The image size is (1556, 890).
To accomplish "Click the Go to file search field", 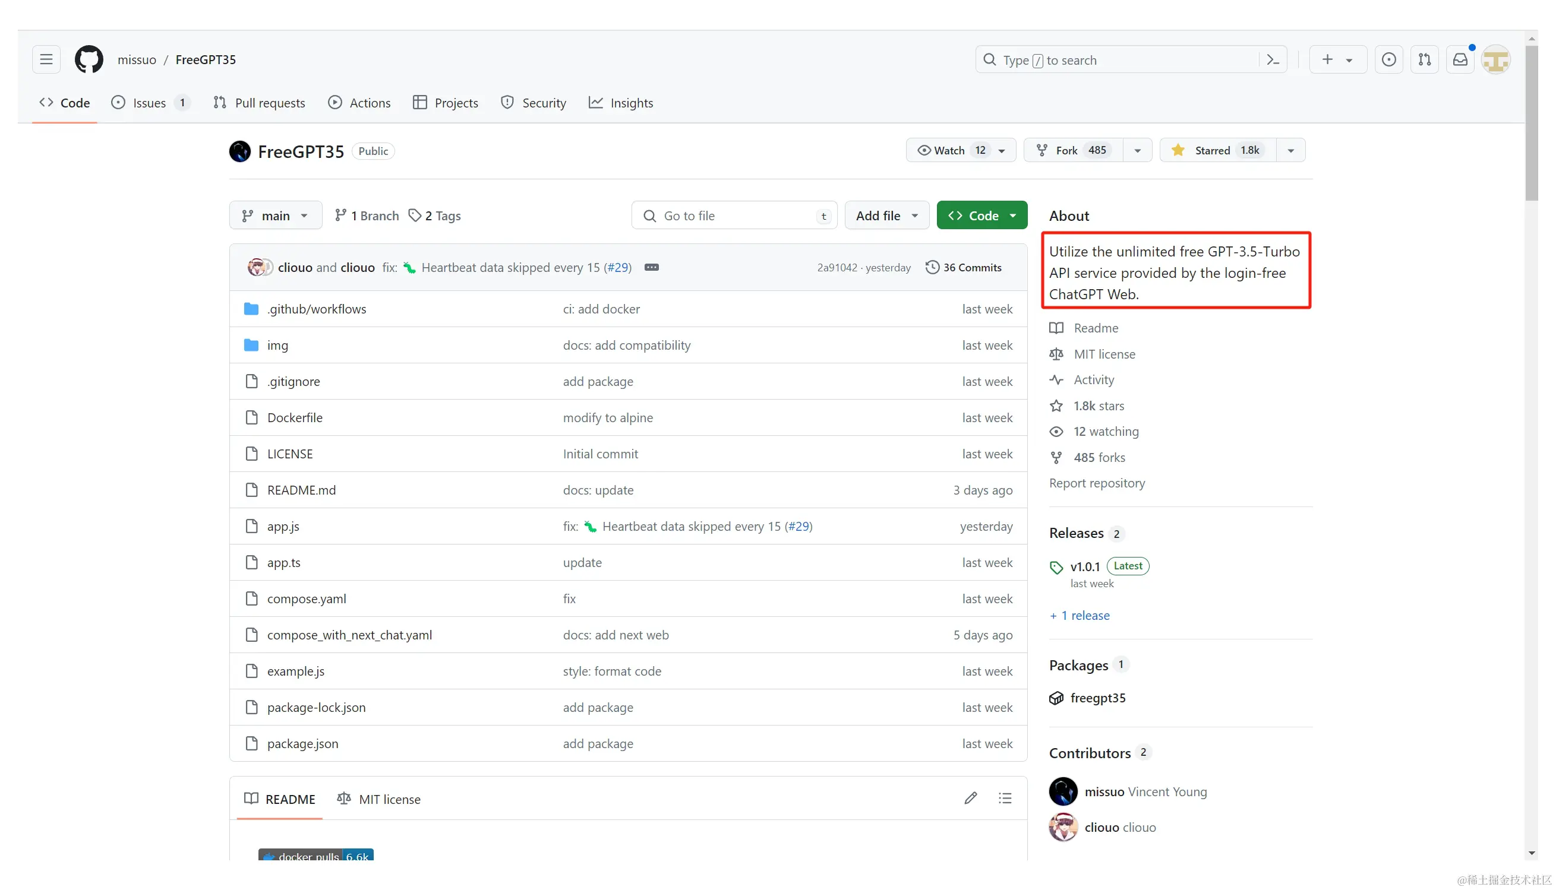I will click(x=734, y=215).
